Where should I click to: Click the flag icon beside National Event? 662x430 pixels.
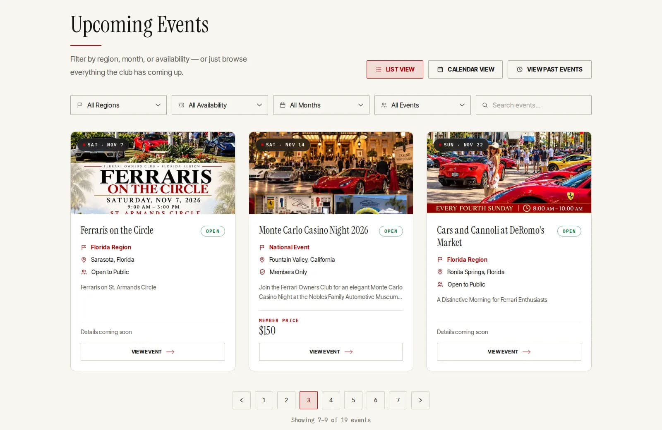point(262,247)
